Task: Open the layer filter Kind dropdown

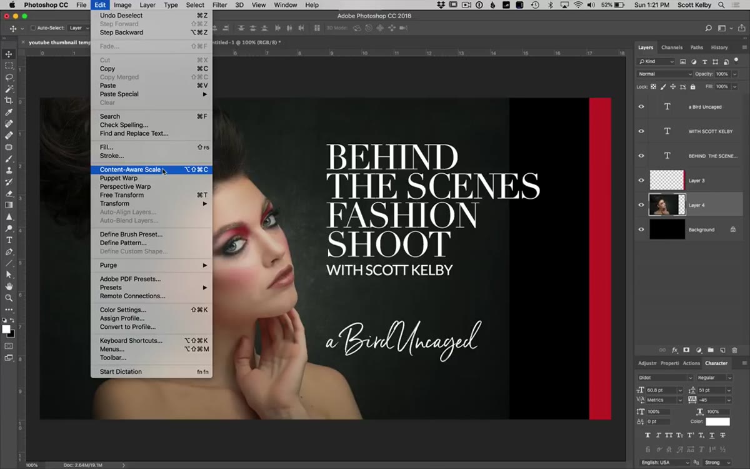Action: coord(656,62)
